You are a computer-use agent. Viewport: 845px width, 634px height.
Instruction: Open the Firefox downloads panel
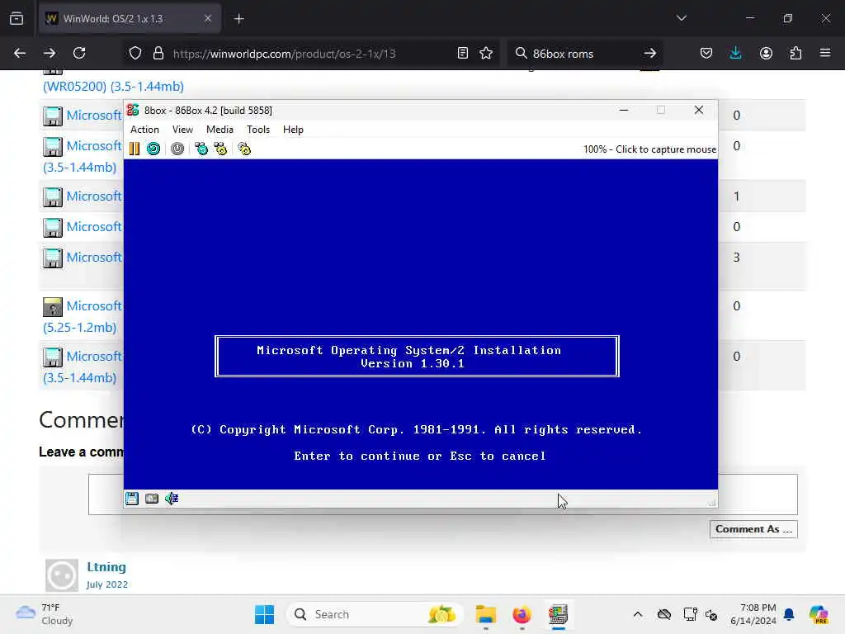coord(735,53)
